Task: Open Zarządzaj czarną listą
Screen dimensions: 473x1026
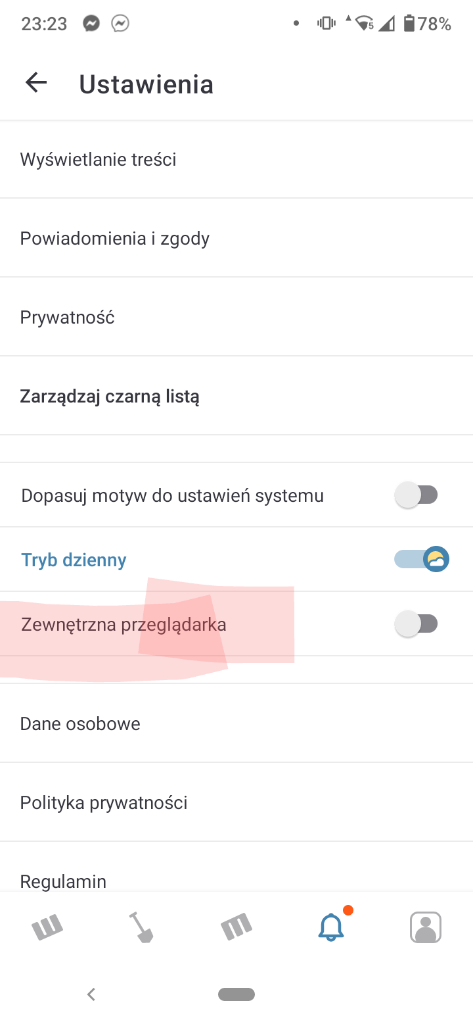Action: tap(110, 397)
